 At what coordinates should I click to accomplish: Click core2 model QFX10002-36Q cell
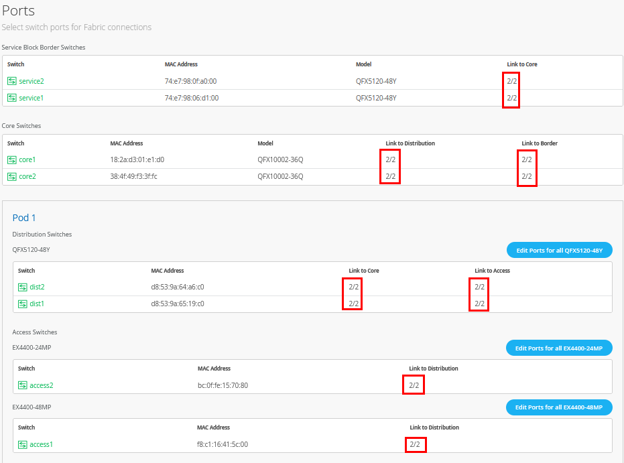pos(280,176)
